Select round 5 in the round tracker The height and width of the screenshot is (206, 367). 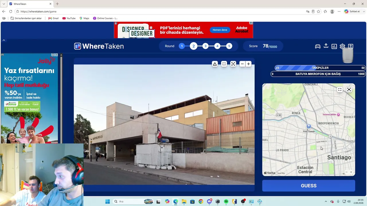229,46
